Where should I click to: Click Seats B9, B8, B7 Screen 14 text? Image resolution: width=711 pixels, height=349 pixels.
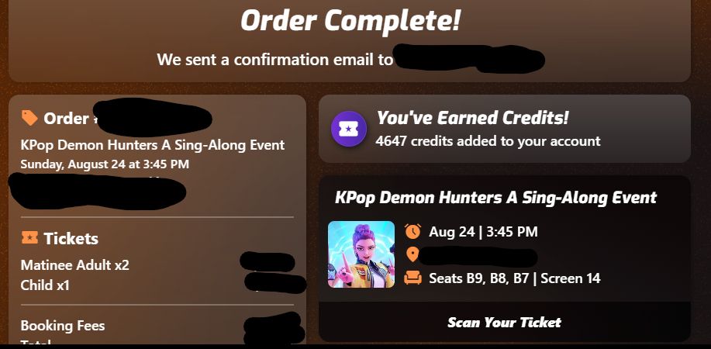(x=515, y=278)
